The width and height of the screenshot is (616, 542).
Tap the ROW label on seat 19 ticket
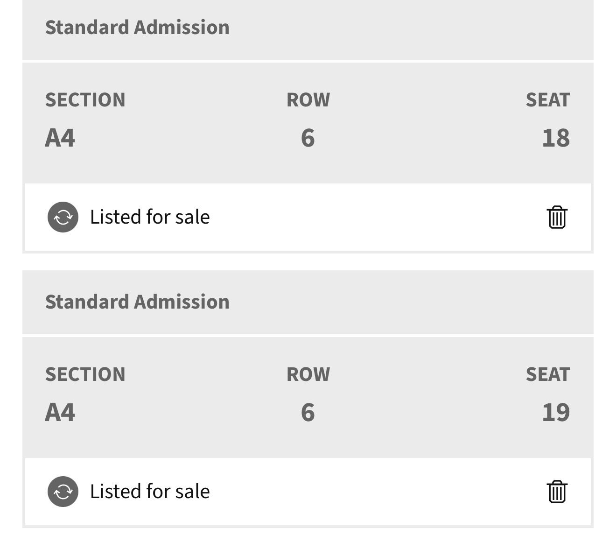click(308, 374)
